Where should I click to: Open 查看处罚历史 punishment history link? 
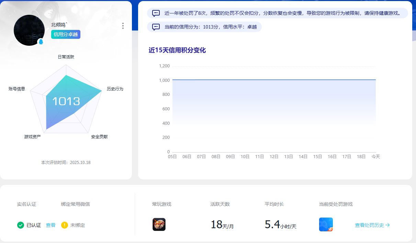click(x=372, y=225)
